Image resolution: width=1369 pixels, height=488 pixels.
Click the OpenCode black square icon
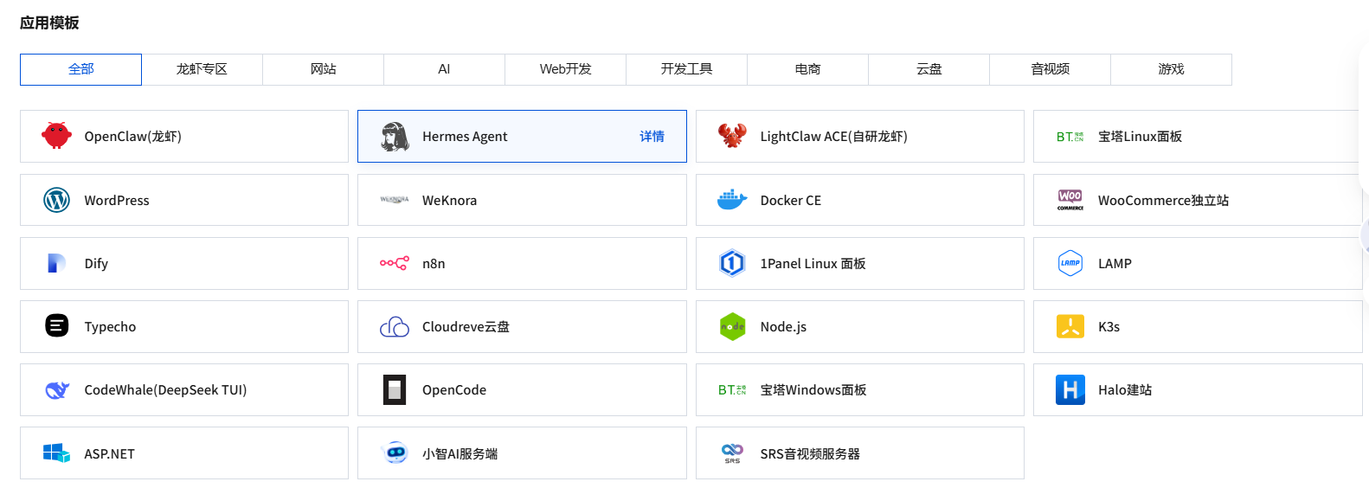click(395, 390)
